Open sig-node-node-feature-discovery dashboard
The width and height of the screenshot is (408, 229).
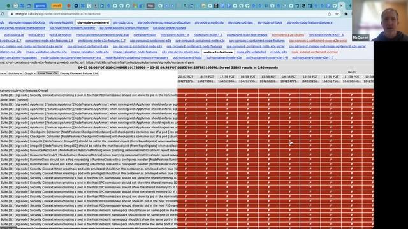coord(309,23)
